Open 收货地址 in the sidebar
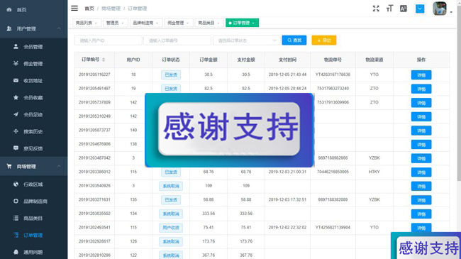 click(33, 81)
